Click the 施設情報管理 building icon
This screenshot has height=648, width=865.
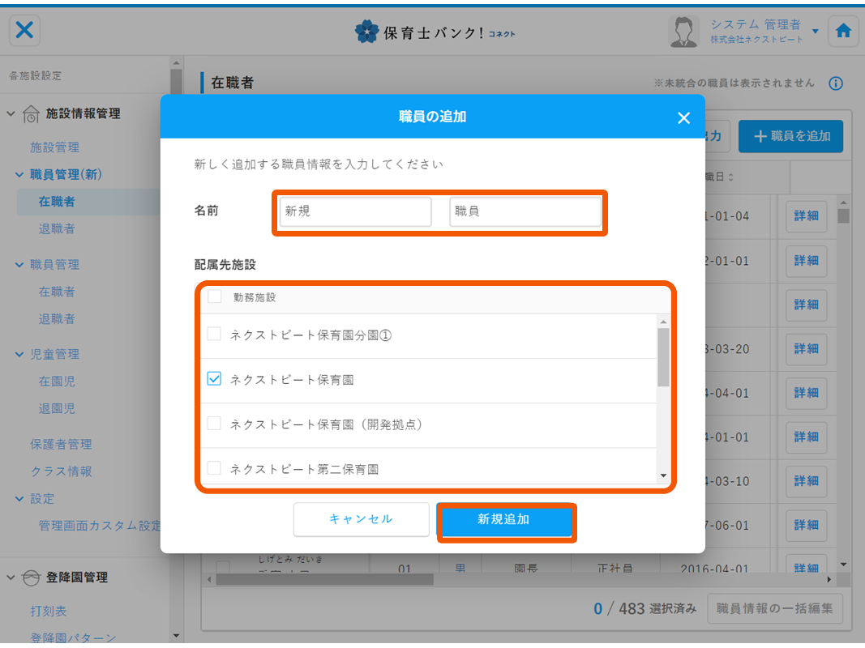(31, 114)
